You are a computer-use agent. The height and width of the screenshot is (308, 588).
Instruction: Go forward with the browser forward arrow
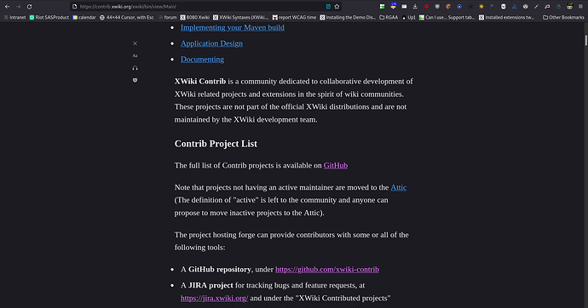[18, 6]
